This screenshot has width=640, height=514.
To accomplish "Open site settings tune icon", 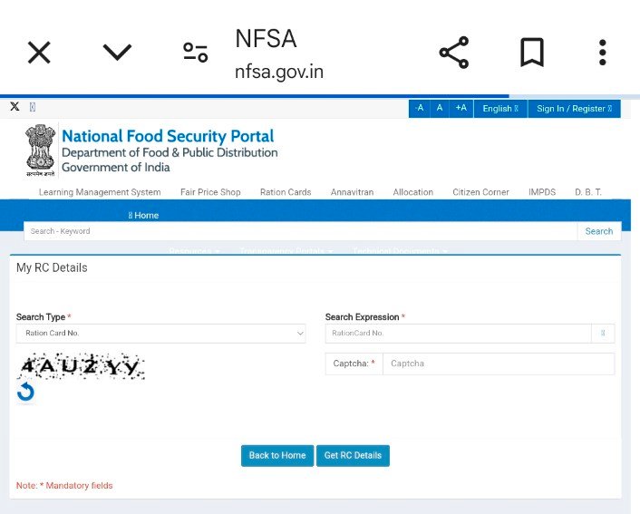I will coord(196,53).
